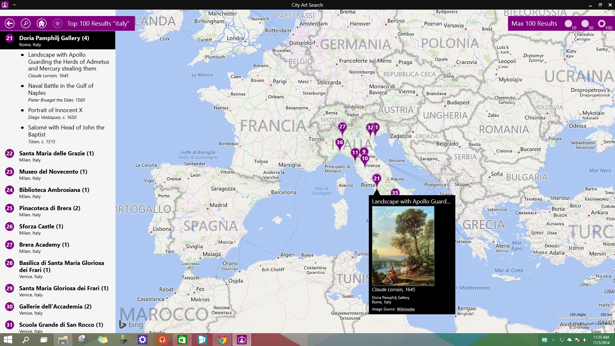The width and height of the screenshot is (615, 346).
Task: Switch to City Art Search taskbar icon
Action: tap(242, 340)
